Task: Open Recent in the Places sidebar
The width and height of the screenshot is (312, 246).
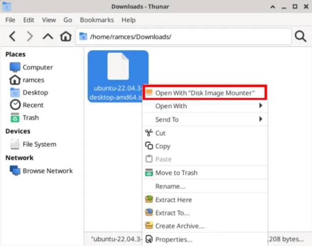Action: tap(33, 105)
